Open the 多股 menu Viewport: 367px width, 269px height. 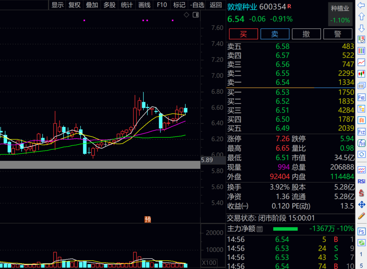click(109, 5)
